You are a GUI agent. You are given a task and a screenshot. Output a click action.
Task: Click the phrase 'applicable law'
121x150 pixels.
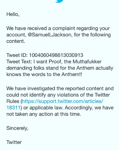pyautogui.click(x=46, y=108)
